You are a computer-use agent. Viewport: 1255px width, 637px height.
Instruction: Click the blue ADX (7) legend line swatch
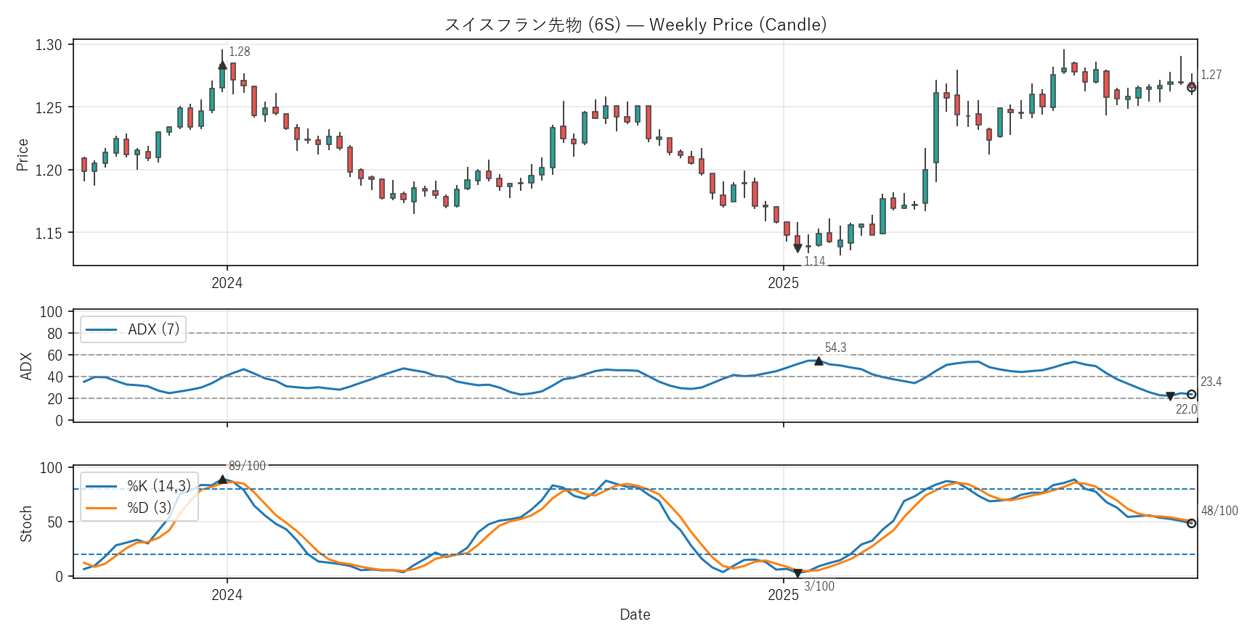tap(101, 329)
